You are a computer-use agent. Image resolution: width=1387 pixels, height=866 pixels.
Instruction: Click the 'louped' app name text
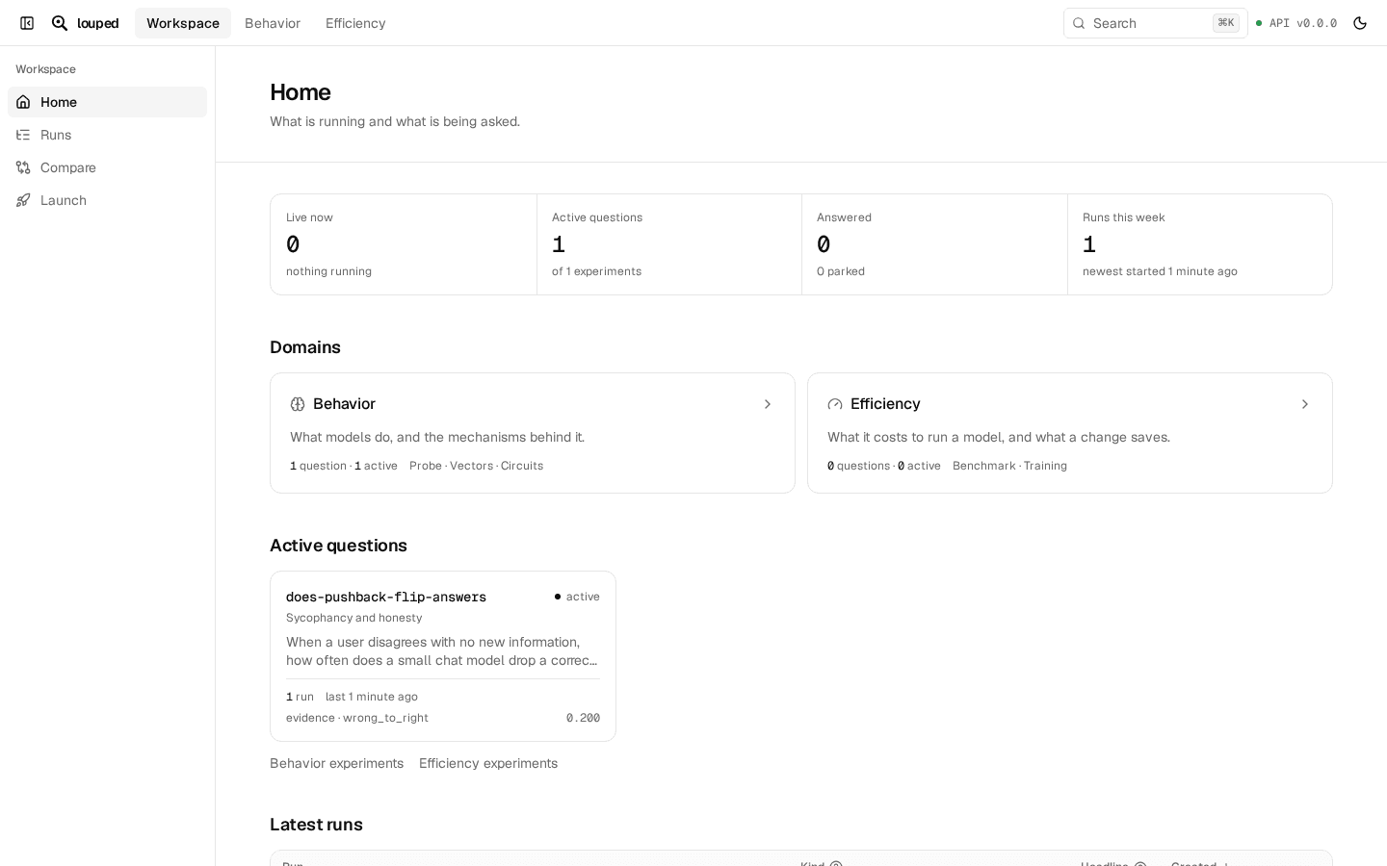pyautogui.click(x=98, y=23)
